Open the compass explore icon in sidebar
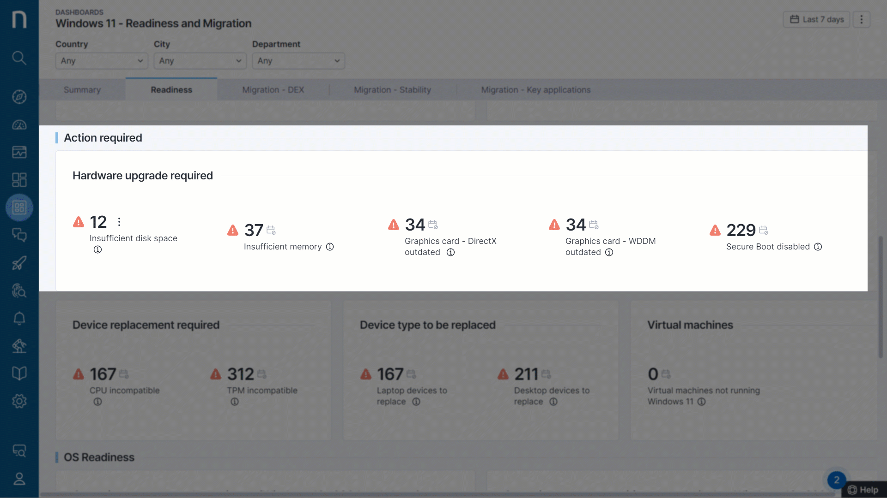Image resolution: width=887 pixels, height=498 pixels. (19, 97)
